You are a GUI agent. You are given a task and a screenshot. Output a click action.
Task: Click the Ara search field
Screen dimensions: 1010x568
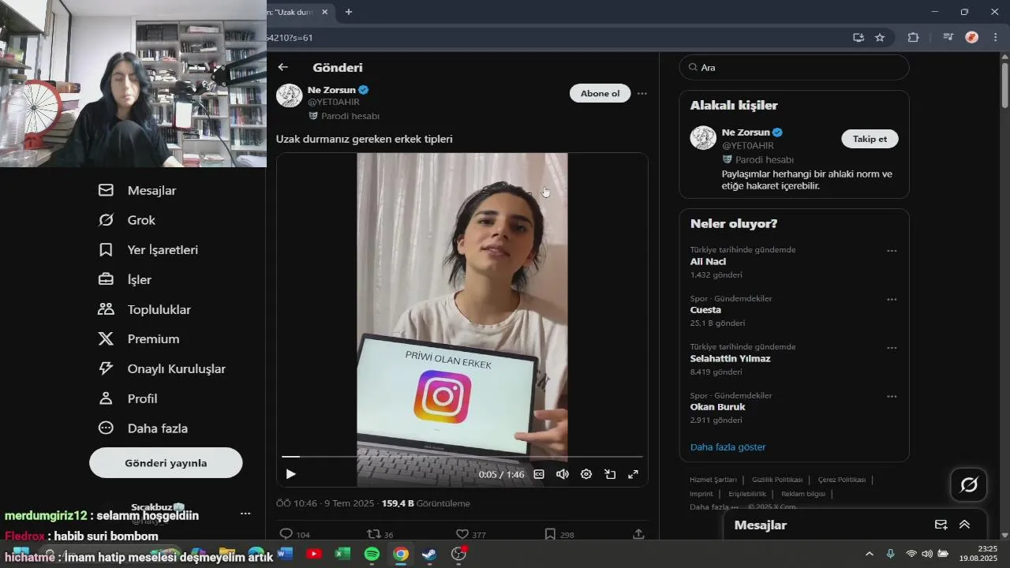pos(794,67)
